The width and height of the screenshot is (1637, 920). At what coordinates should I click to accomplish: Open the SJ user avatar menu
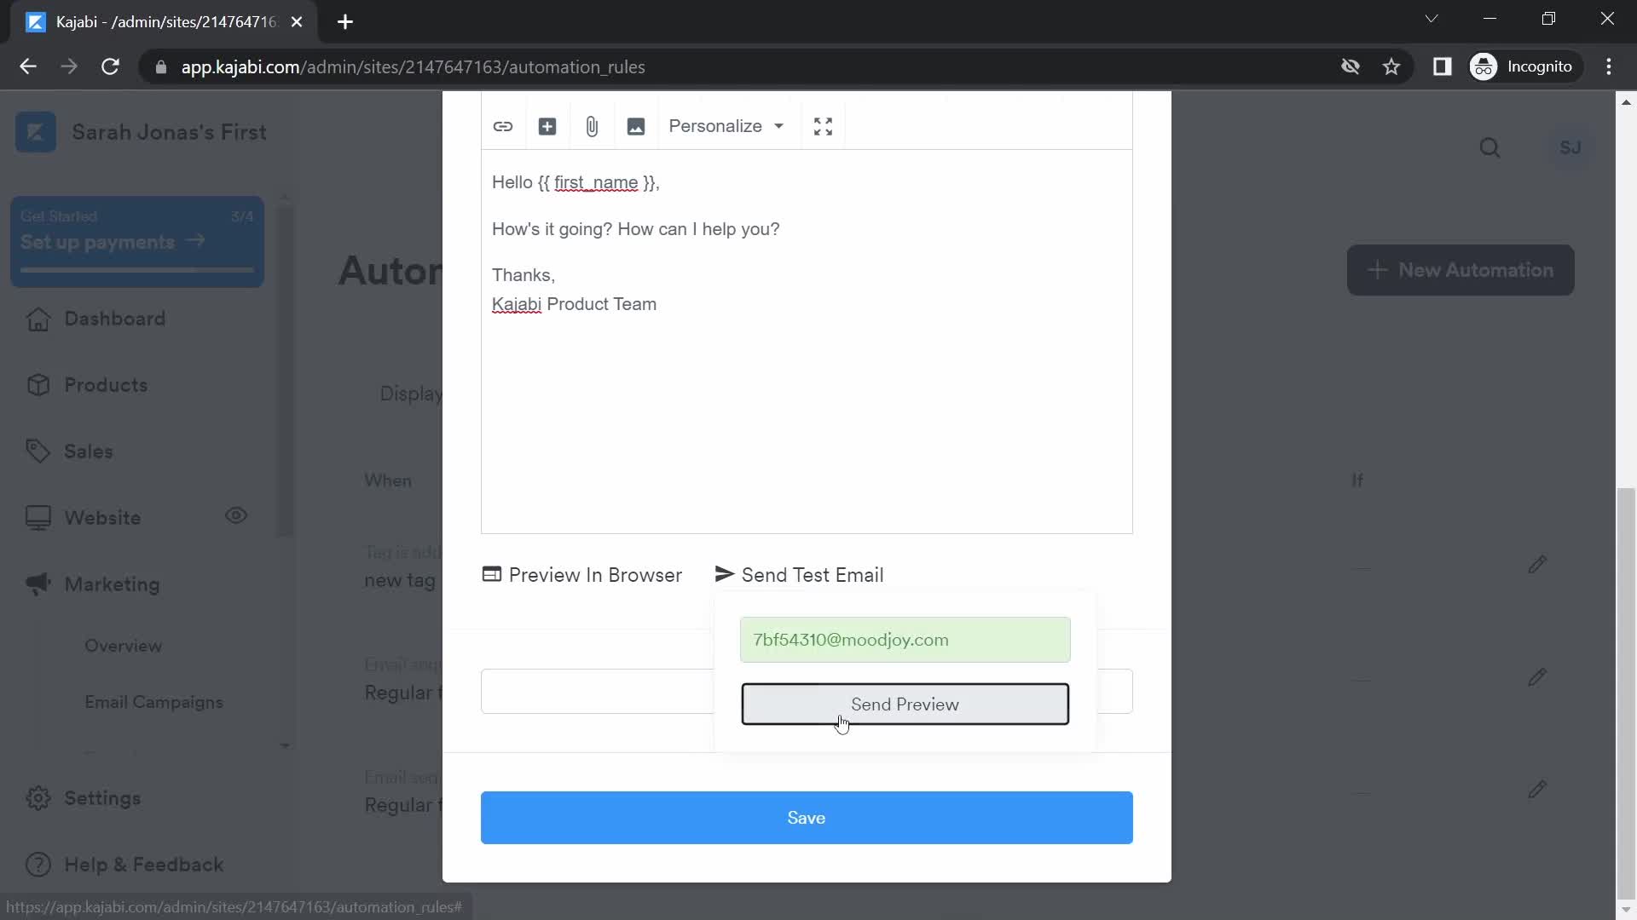[x=1570, y=148]
